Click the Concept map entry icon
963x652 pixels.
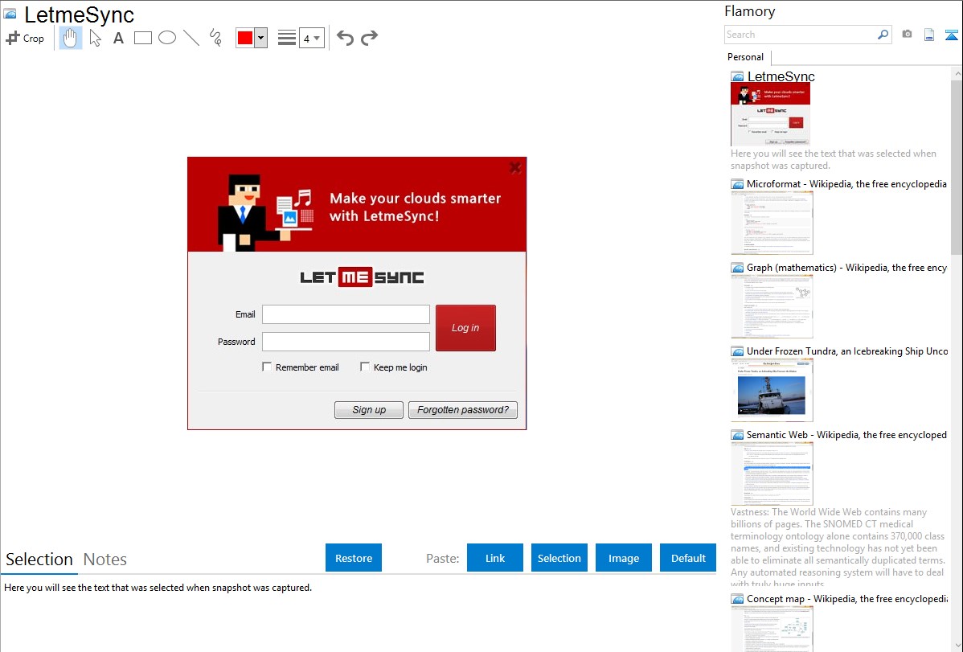(737, 599)
